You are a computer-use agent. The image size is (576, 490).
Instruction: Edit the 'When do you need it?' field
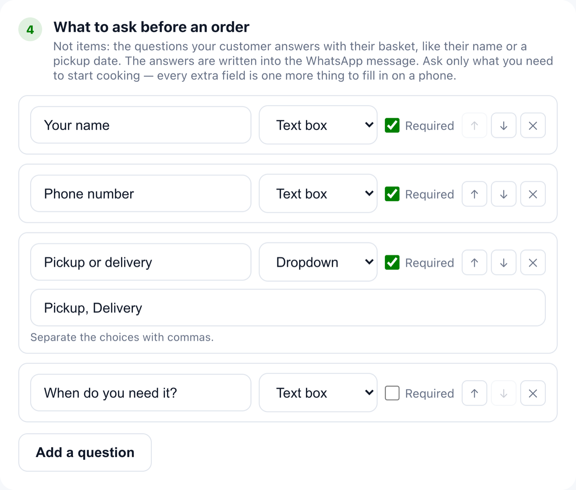141,393
